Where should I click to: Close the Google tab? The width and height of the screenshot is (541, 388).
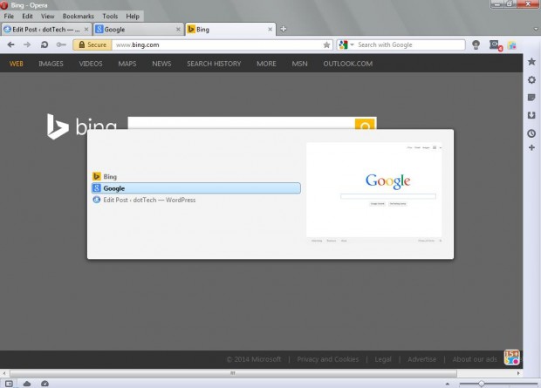[178, 30]
